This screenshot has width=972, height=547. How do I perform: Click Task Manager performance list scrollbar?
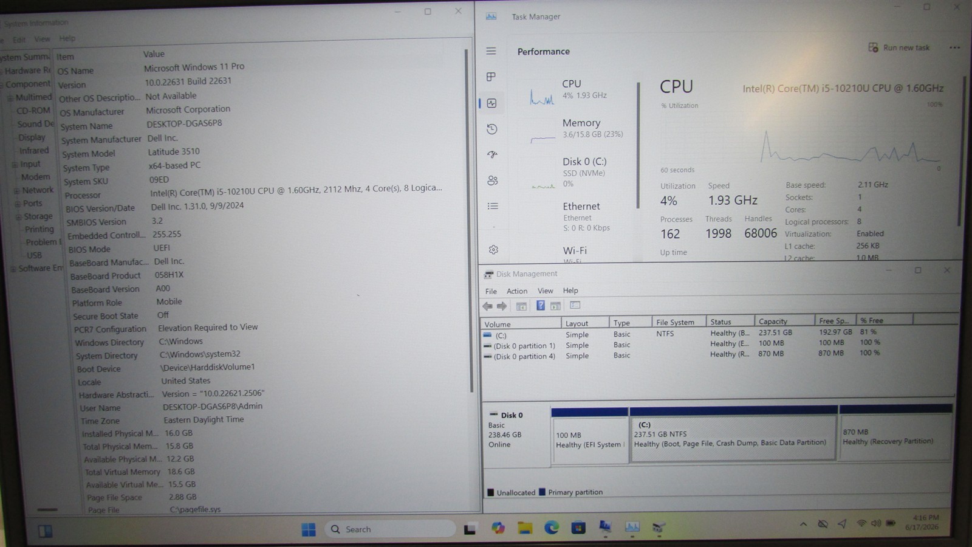tap(638, 145)
